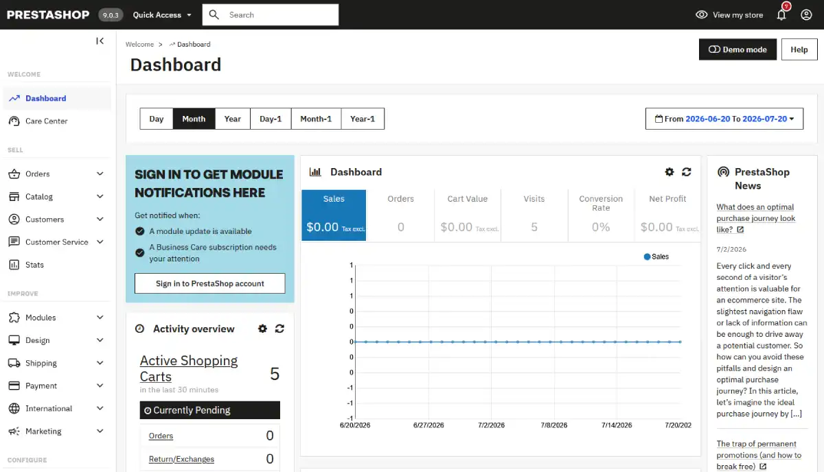Click into the Search input field
The width and height of the screenshot is (824, 472).
click(271, 14)
